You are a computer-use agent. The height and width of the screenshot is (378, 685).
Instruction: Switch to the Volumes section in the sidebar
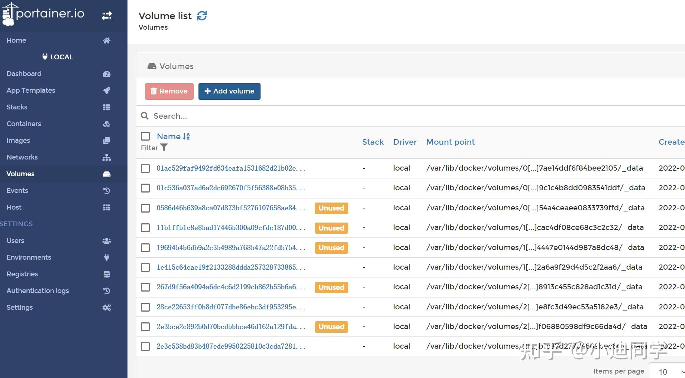pos(20,174)
